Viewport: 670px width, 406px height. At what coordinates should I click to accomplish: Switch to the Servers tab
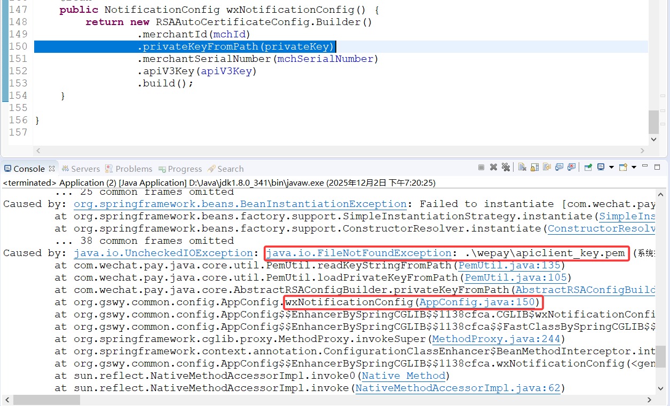pyautogui.click(x=81, y=169)
